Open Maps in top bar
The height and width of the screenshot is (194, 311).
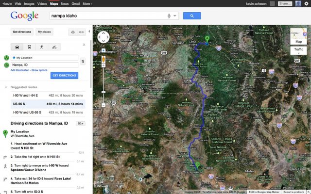[x=54, y=3]
